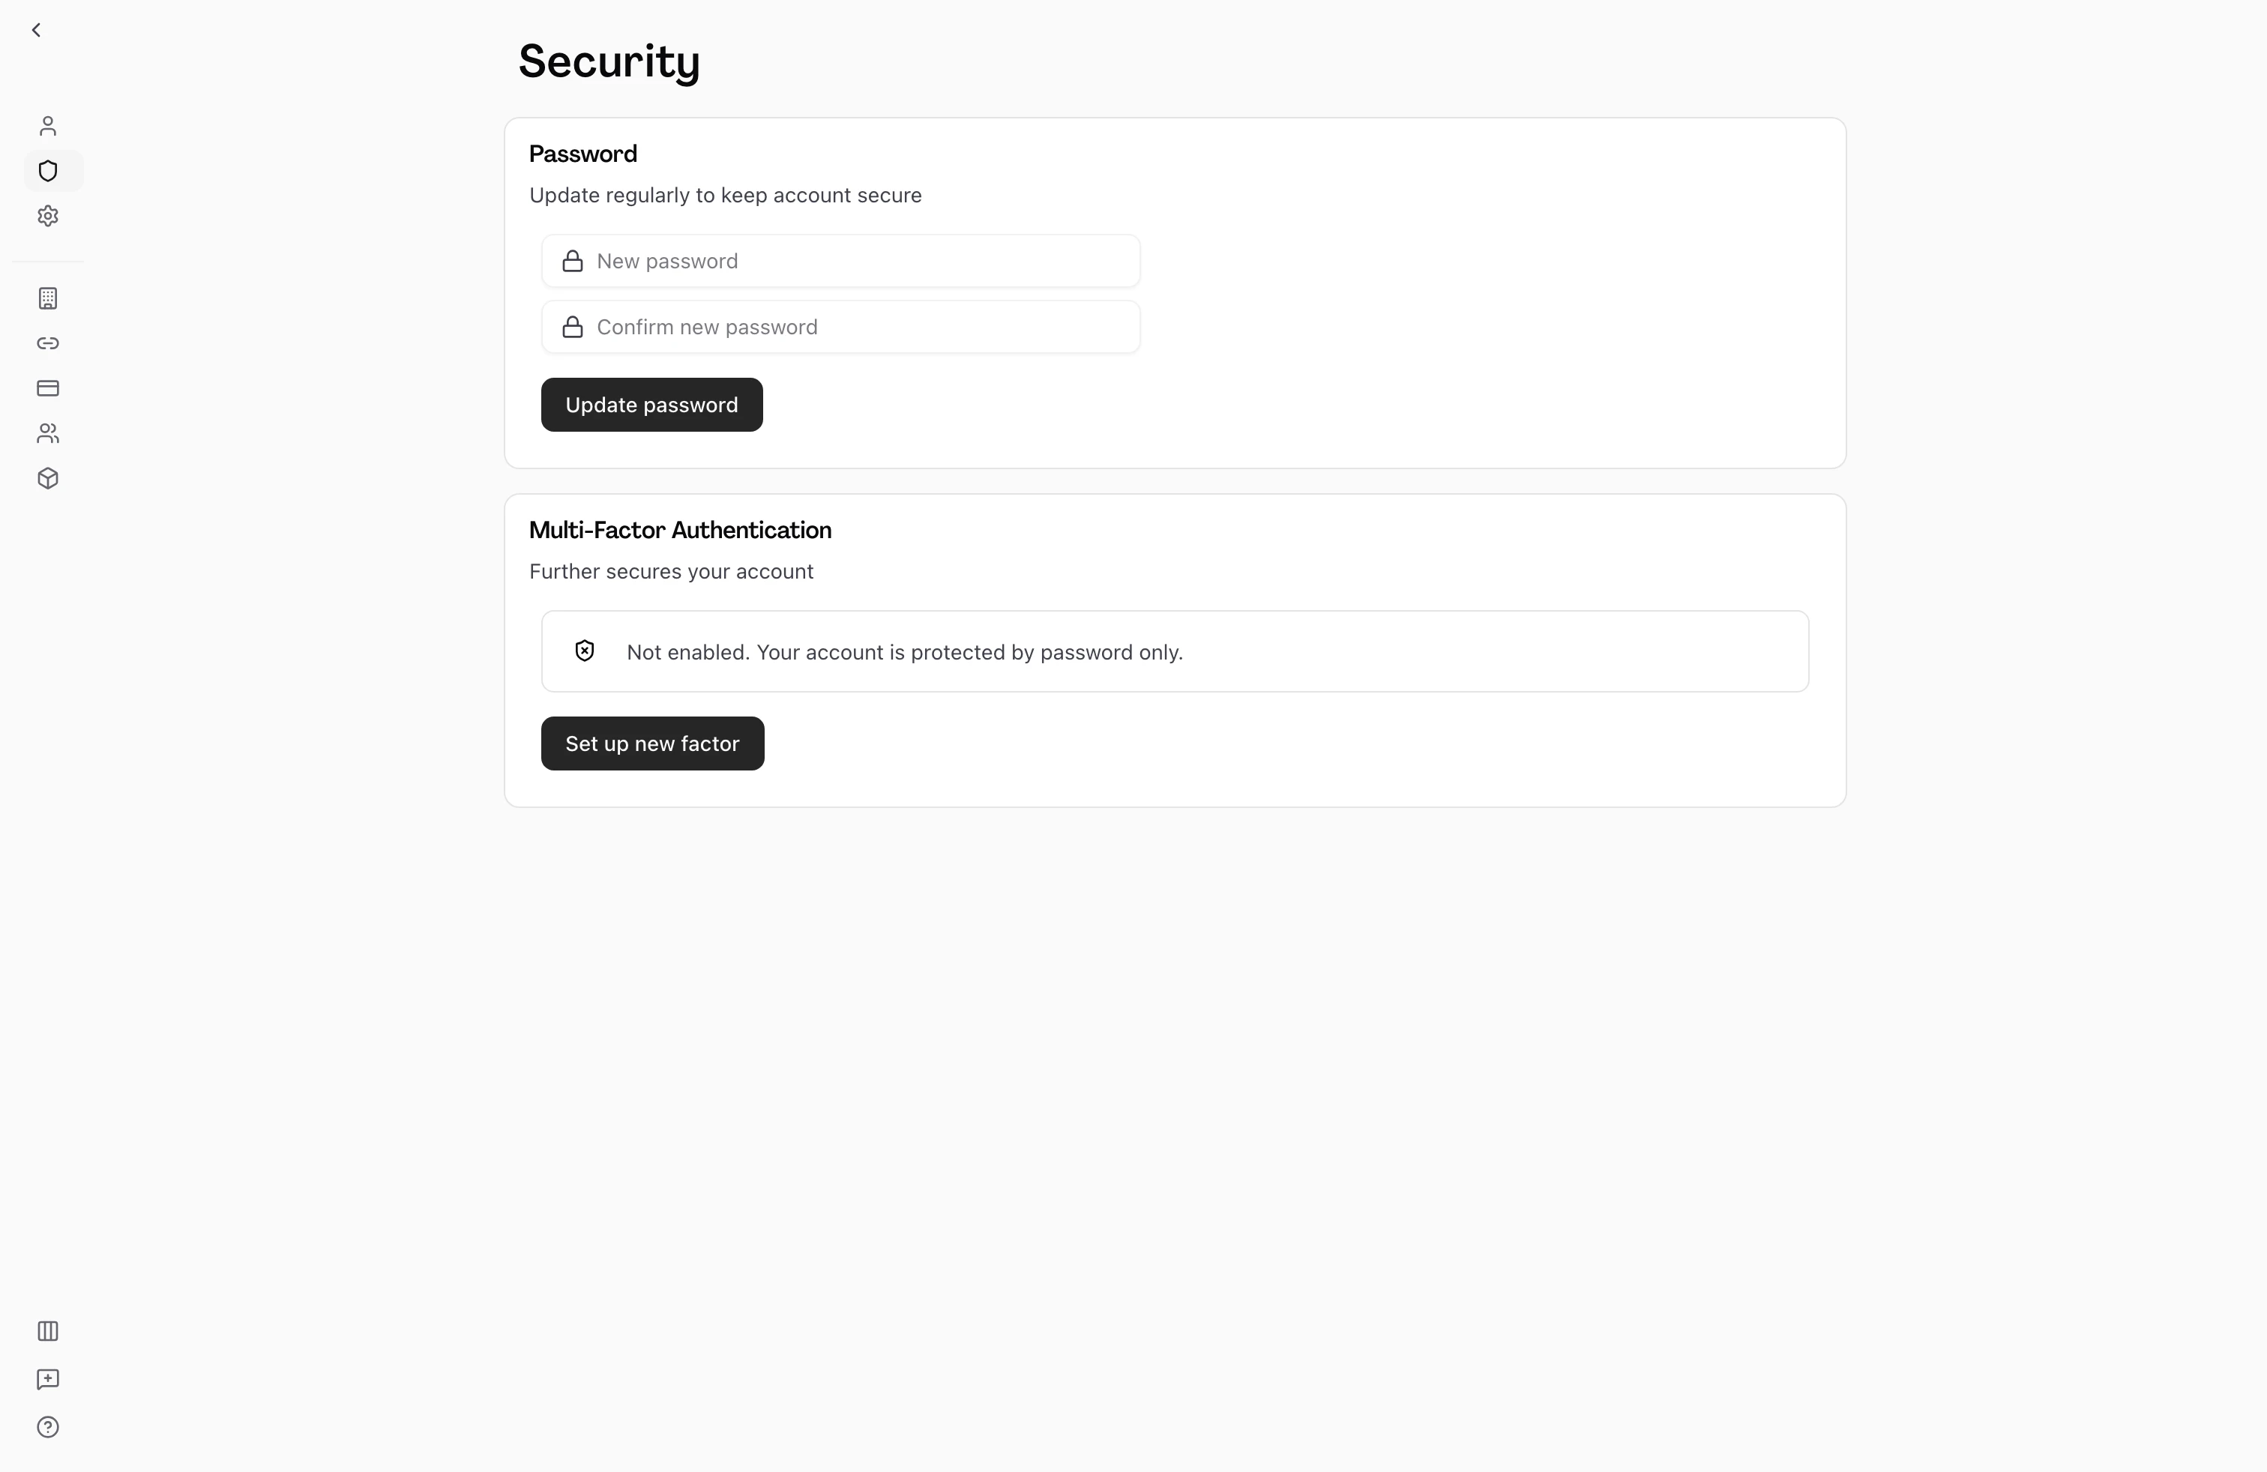Open the profile section in the sidebar
The image size is (2267, 1472).
(x=48, y=126)
